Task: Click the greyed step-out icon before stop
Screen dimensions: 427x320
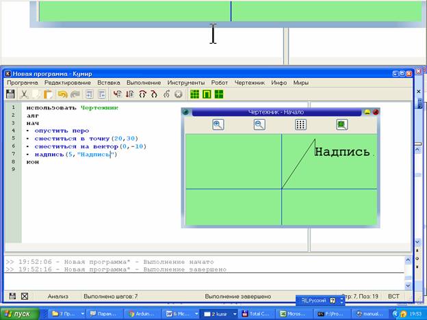Action: (166, 94)
